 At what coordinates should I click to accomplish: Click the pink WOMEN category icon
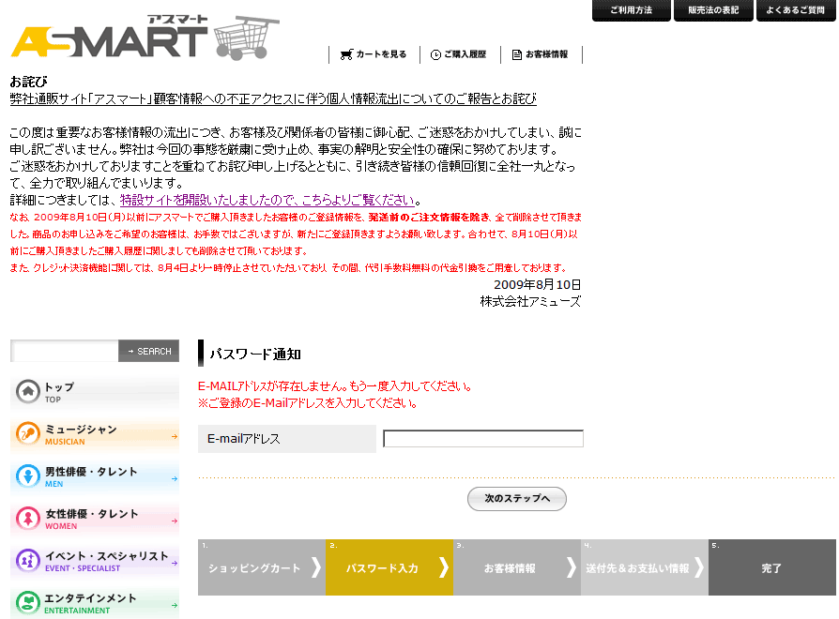28,519
